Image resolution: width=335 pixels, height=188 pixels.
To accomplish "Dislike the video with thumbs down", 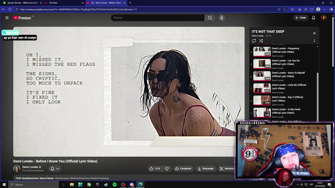I will 167,169.
